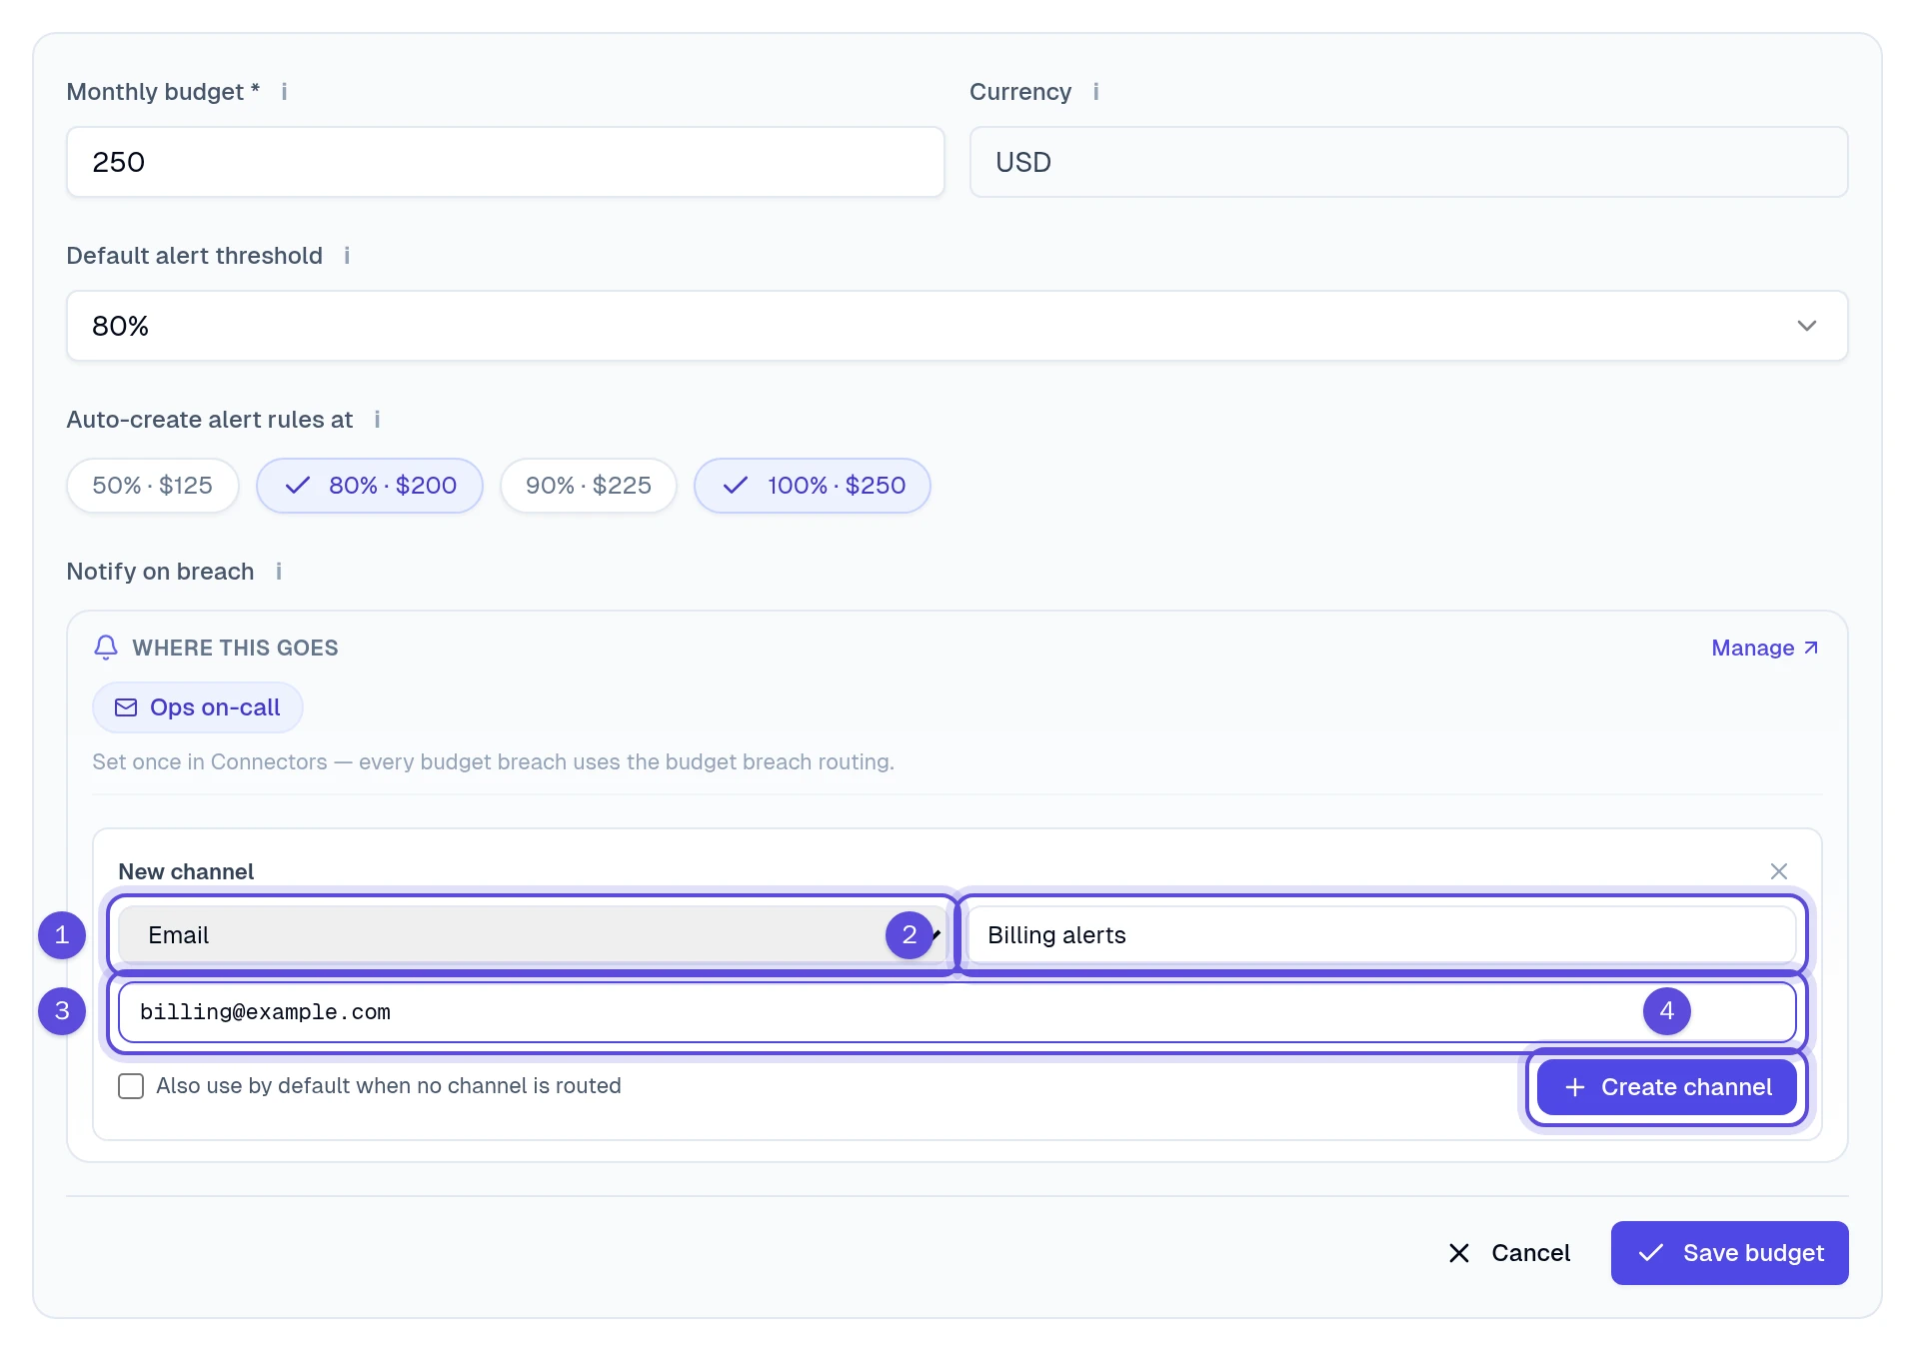Open the Email channel type dropdown
This screenshot has width=1915, height=1349.
pyautogui.click(x=532, y=935)
